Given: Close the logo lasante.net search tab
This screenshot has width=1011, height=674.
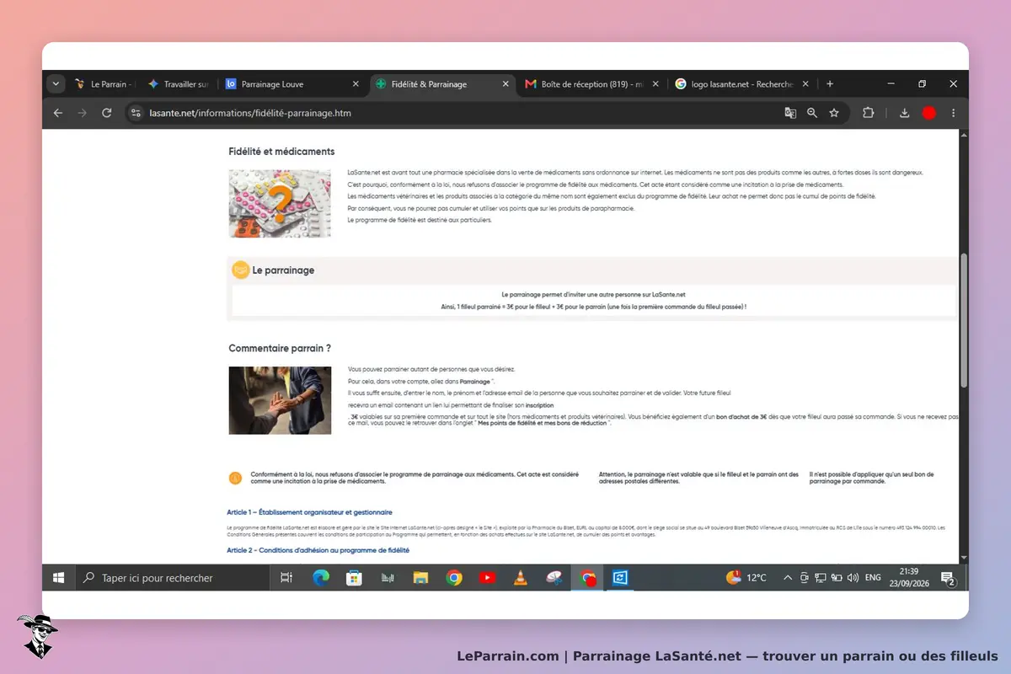Looking at the screenshot, I should point(805,84).
